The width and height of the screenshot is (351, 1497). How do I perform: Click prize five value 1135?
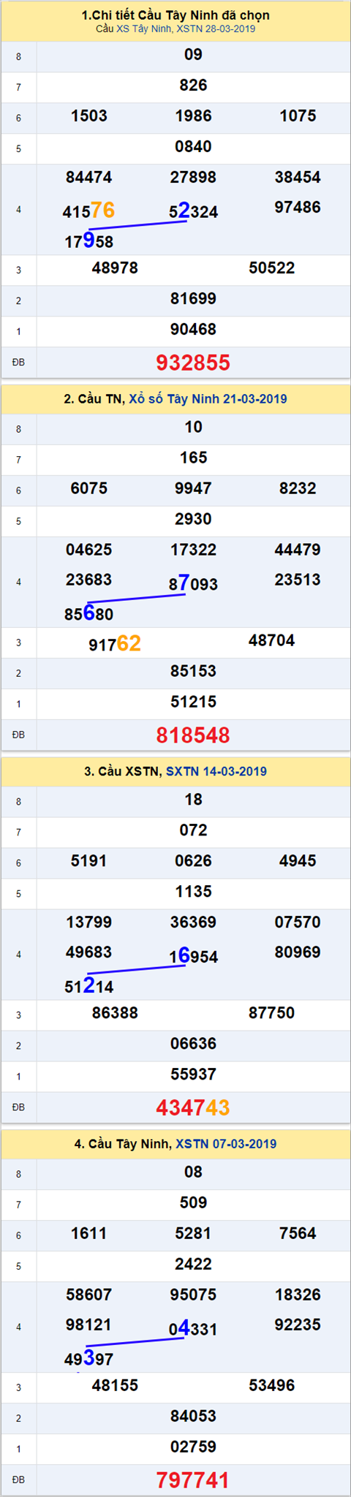point(193,892)
